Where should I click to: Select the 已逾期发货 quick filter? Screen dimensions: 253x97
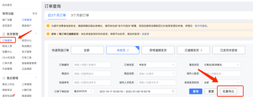coord(194,50)
